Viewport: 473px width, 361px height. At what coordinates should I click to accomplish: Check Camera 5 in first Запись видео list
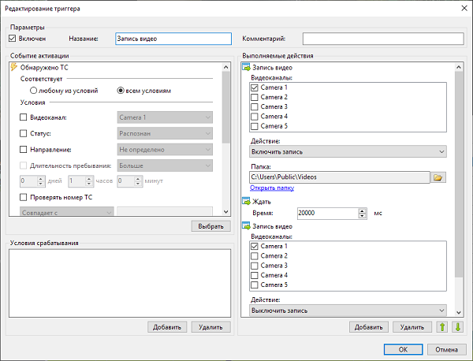point(255,126)
